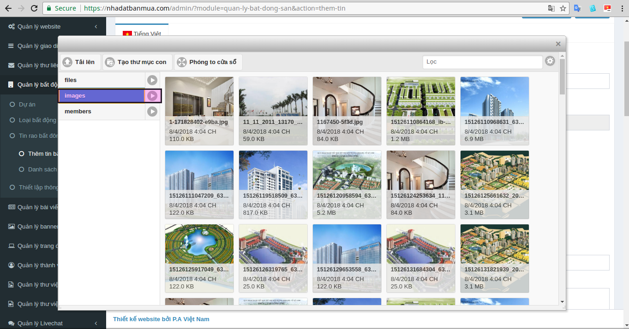Select thumbnail 15126120958594_63
This screenshot has width=629, height=329.
347,185
